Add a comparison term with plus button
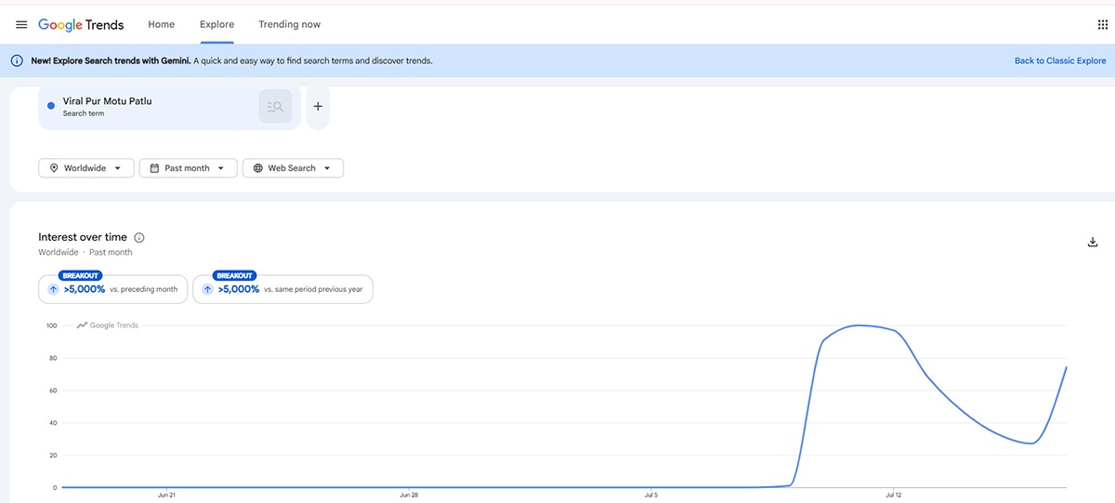1115x503 pixels. pos(318,107)
